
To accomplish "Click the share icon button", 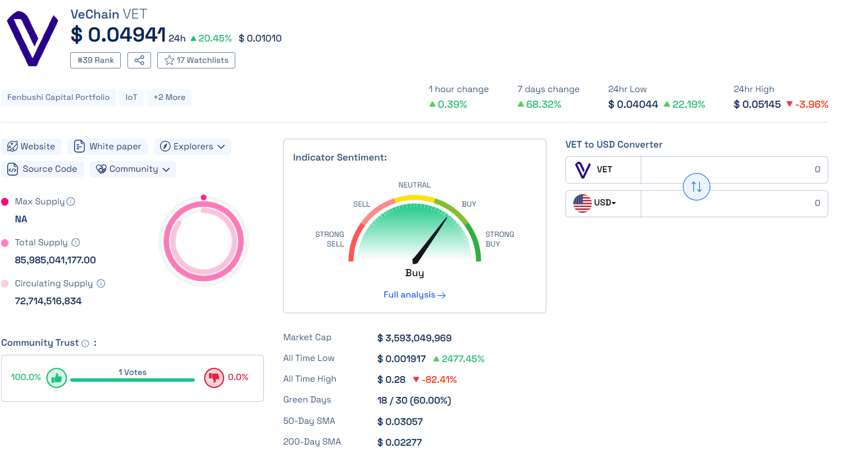I will [x=139, y=60].
